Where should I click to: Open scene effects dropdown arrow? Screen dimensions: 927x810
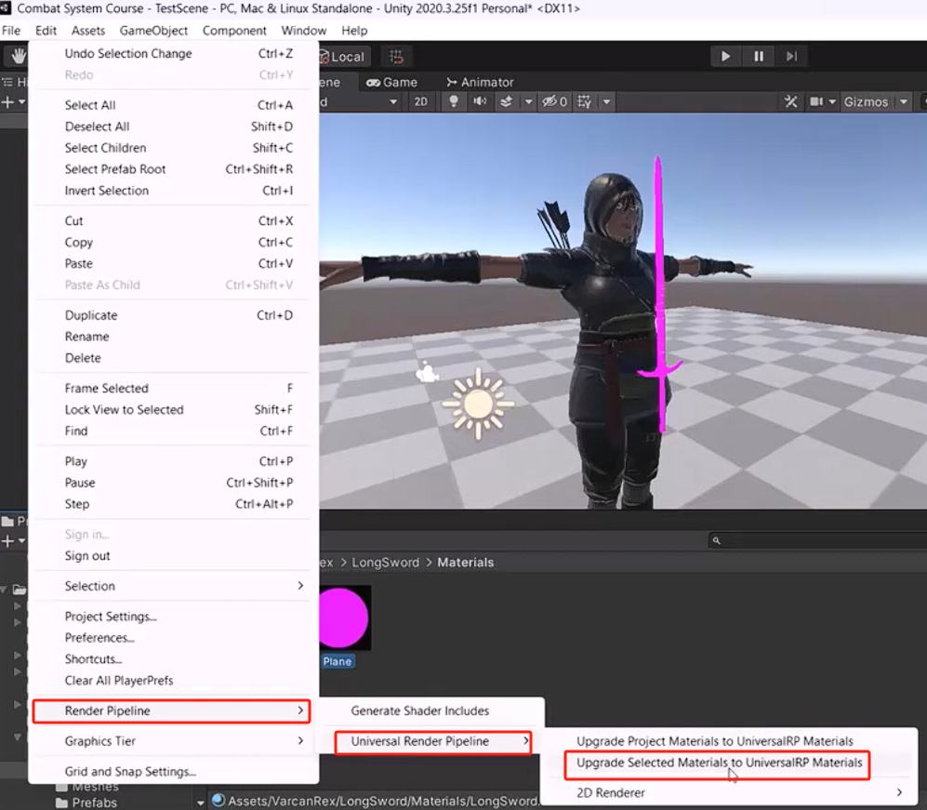point(528,101)
